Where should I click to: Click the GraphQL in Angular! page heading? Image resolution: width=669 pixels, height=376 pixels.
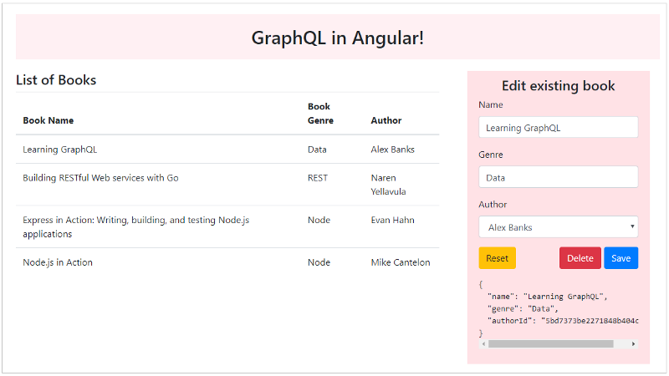(338, 38)
